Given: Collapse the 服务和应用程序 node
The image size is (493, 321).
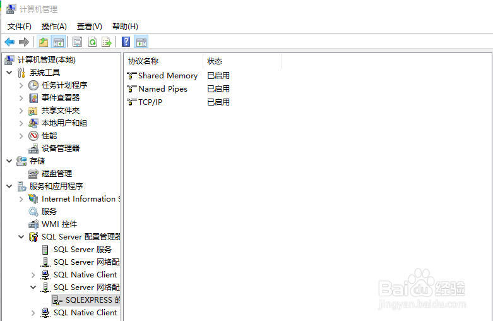Looking at the screenshot, I should (9, 186).
